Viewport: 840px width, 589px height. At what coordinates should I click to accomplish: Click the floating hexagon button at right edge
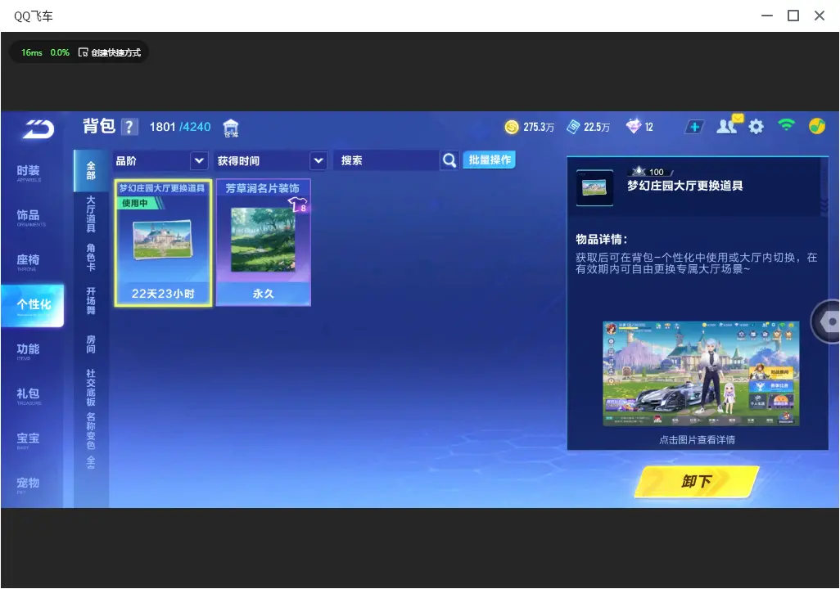(x=827, y=321)
